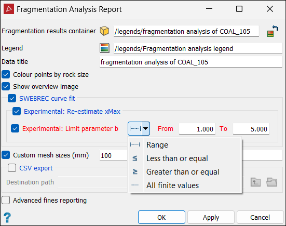Toggle the CSV export checkbox

12,168
